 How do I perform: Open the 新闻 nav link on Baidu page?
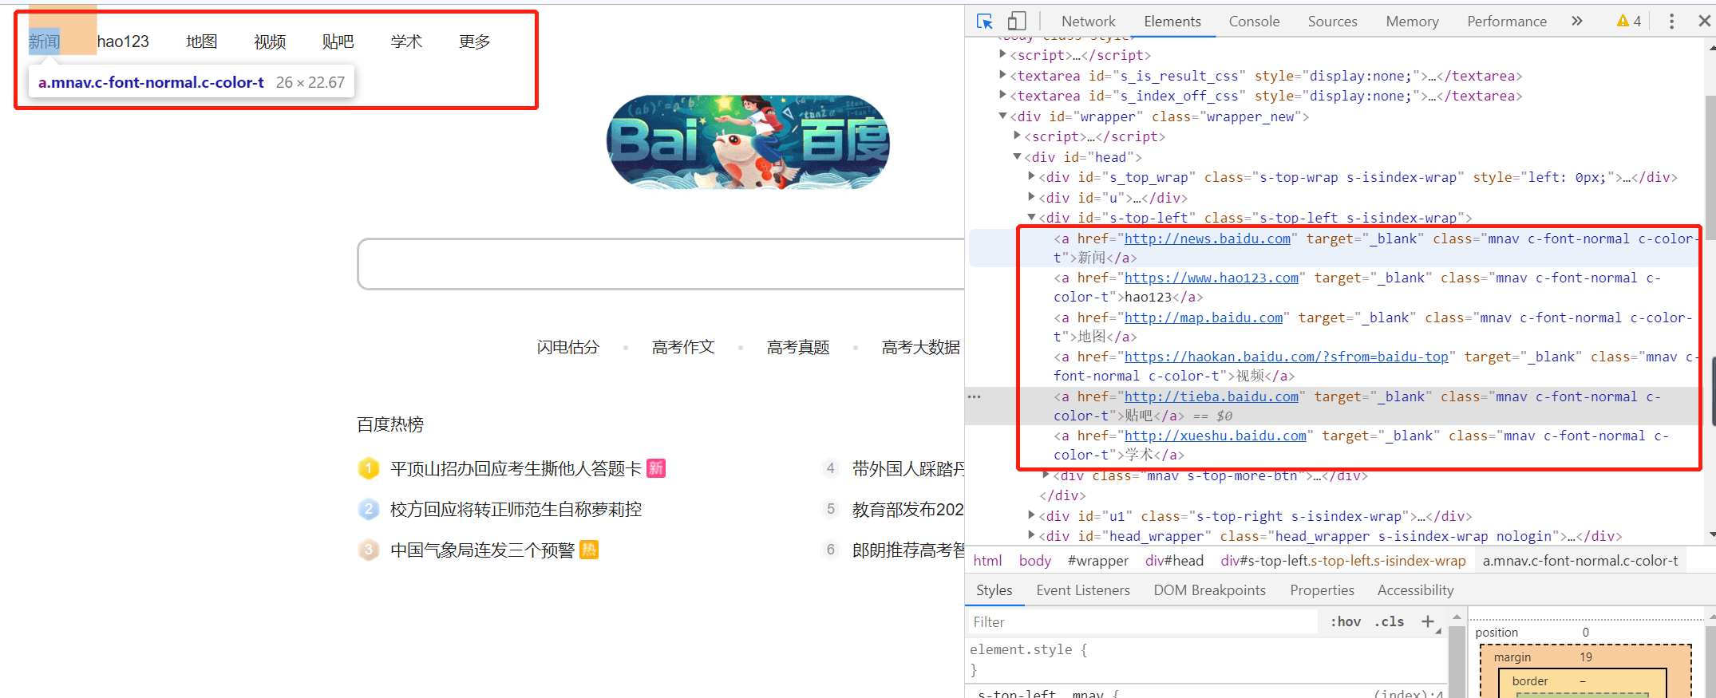[45, 41]
